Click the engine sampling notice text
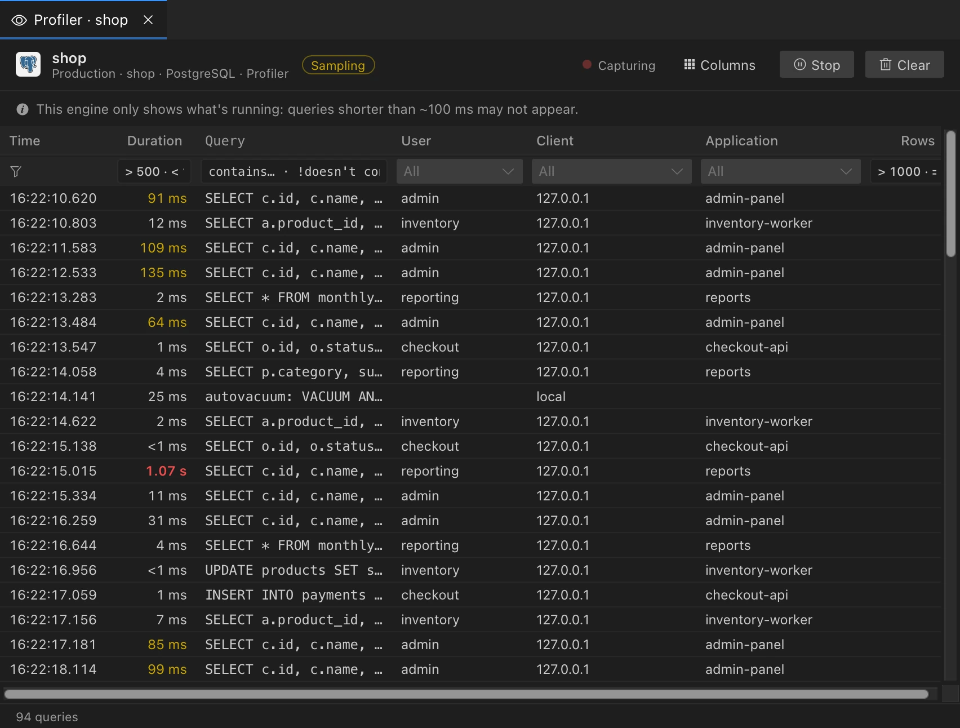This screenshot has width=960, height=728. pos(307,109)
